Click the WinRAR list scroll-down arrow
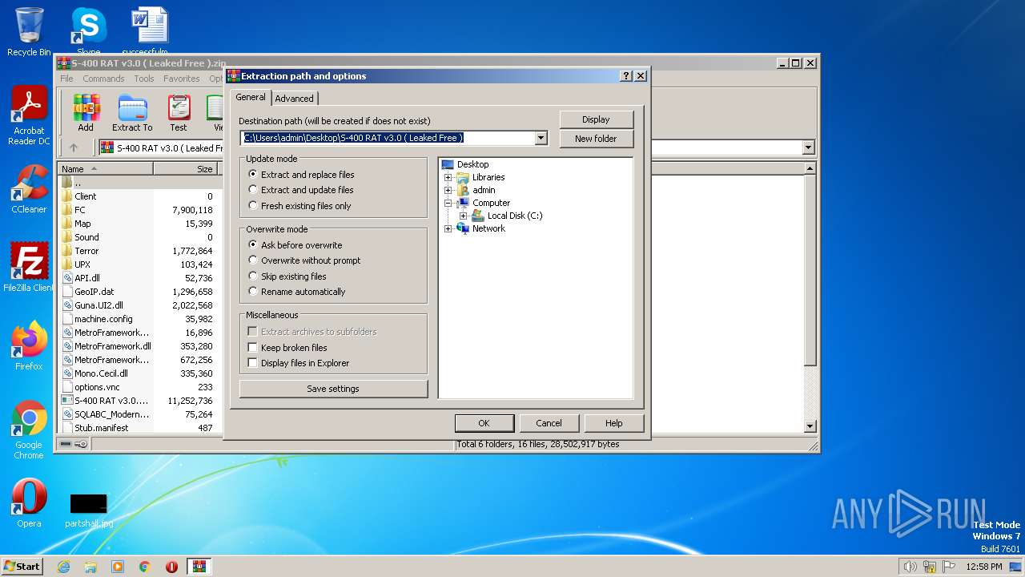The height and width of the screenshot is (577, 1025). pyautogui.click(x=810, y=426)
